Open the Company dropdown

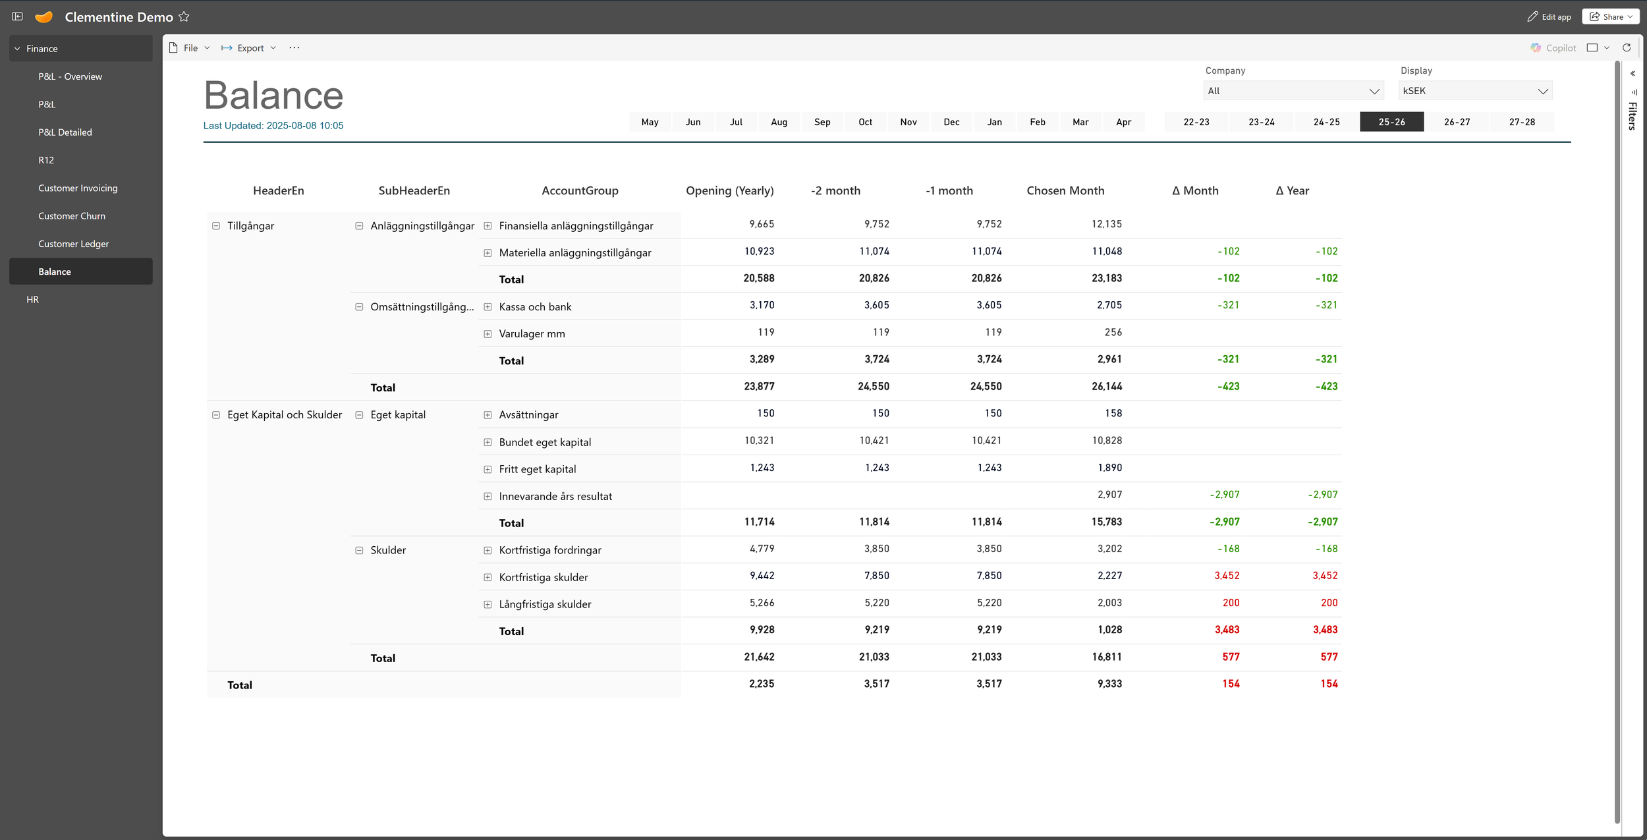[1293, 91]
